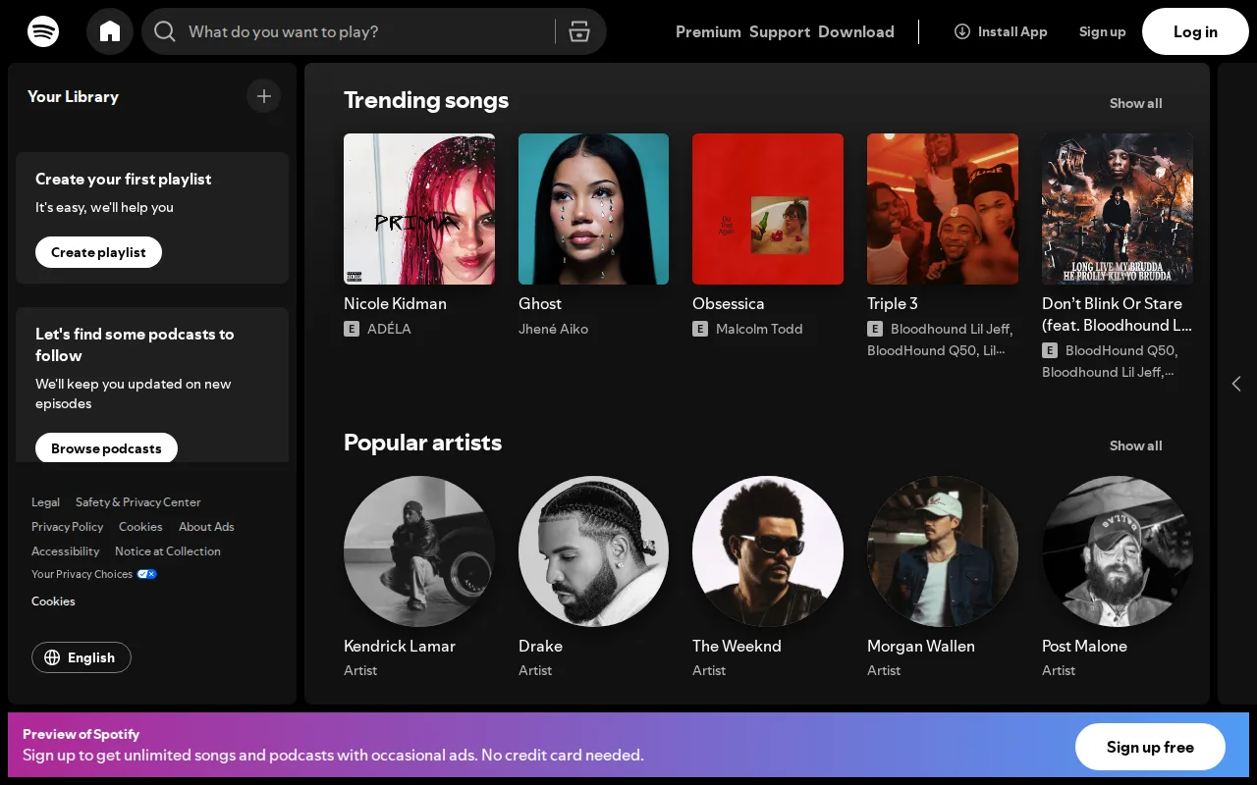This screenshot has height=785, width=1257.
Task: Open the Download link
Action: pos(856,31)
